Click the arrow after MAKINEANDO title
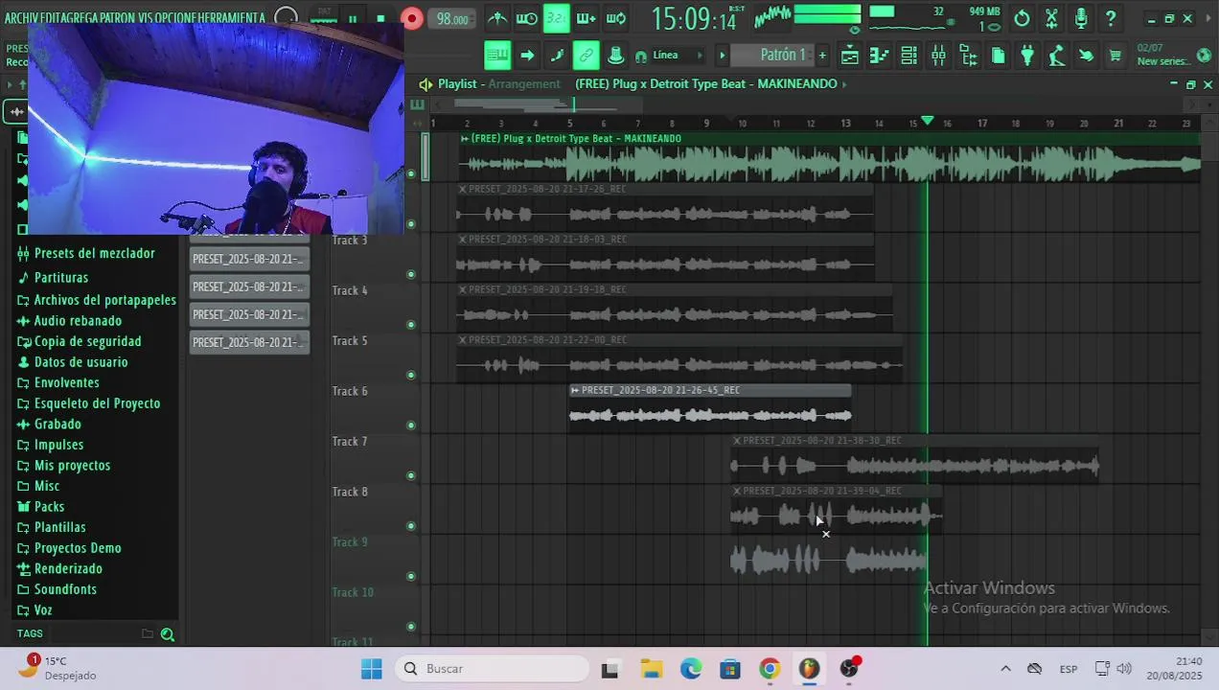The image size is (1219, 690). (845, 84)
